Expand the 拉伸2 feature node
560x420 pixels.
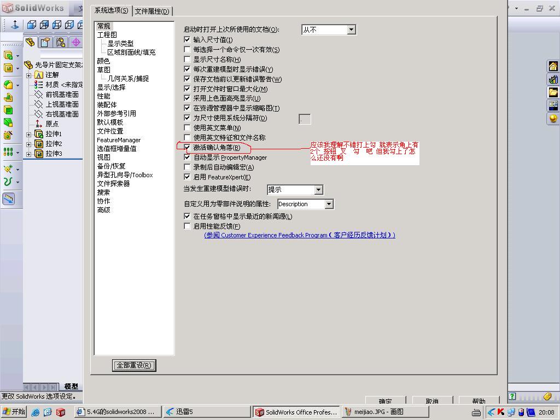tap(28, 144)
